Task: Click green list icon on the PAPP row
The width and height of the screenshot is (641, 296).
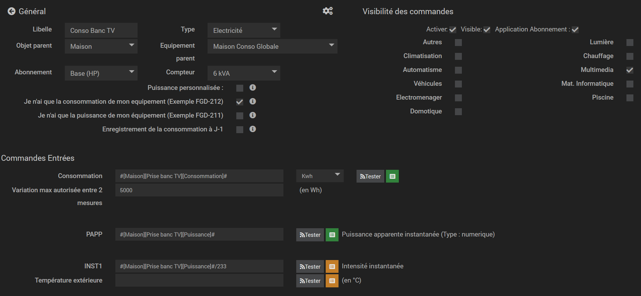Action: (332, 235)
